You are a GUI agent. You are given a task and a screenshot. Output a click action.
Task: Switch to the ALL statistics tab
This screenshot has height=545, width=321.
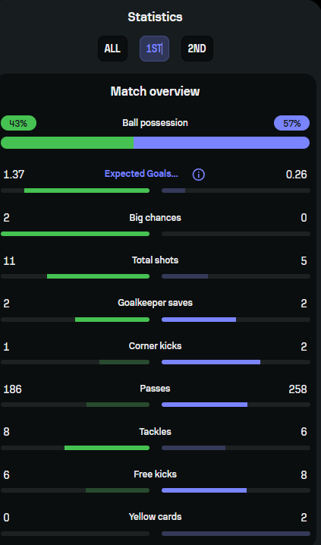(112, 49)
